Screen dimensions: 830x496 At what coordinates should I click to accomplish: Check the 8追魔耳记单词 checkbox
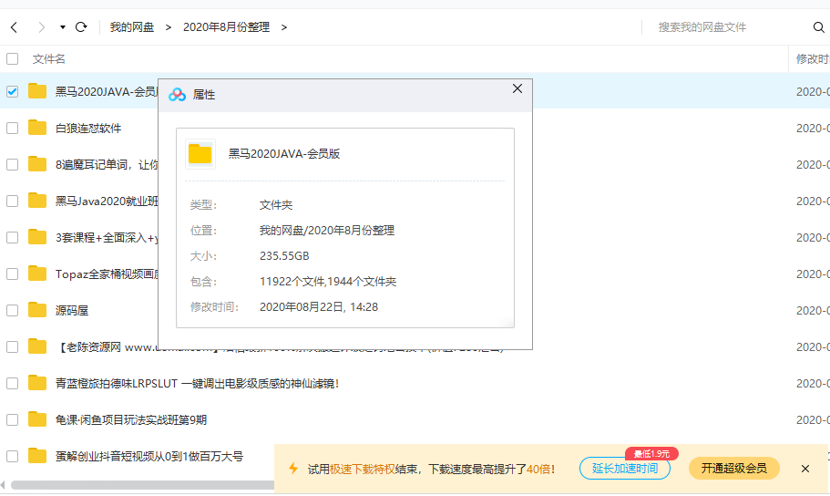(12, 165)
